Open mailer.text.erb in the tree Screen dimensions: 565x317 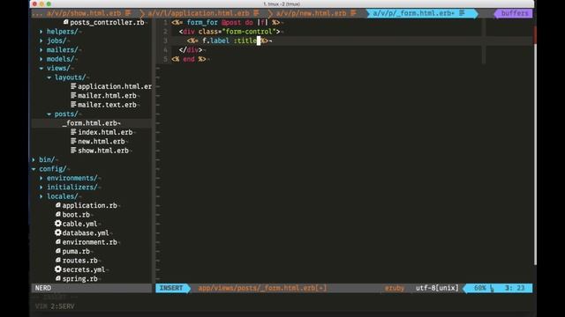(x=107, y=105)
